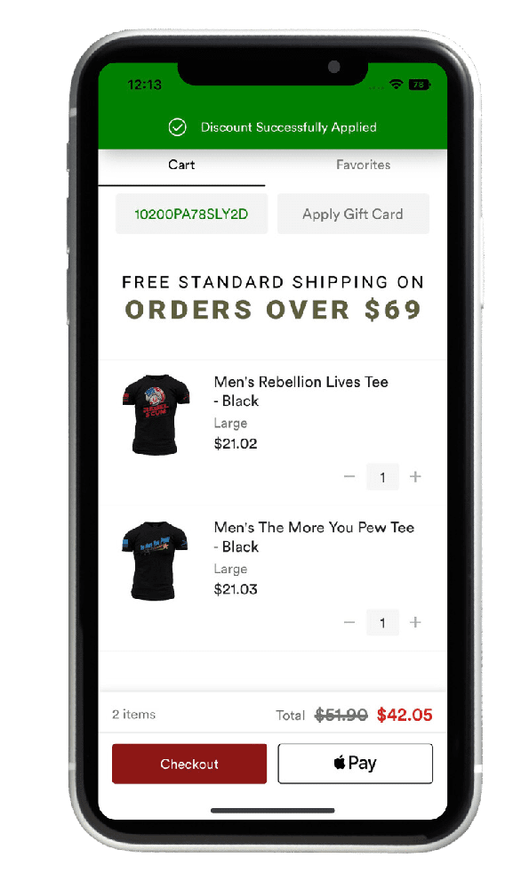Image resolution: width=529 pixels, height=890 pixels.
Task: Click the Apply Gift Card button
Action: tap(353, 214)
